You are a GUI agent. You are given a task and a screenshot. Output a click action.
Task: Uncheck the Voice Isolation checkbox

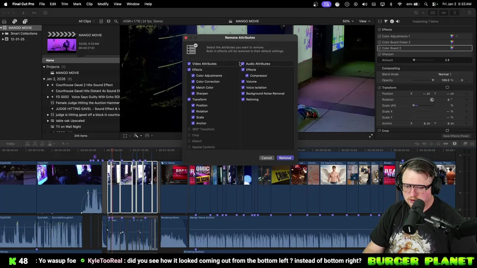tap(243, 87)
